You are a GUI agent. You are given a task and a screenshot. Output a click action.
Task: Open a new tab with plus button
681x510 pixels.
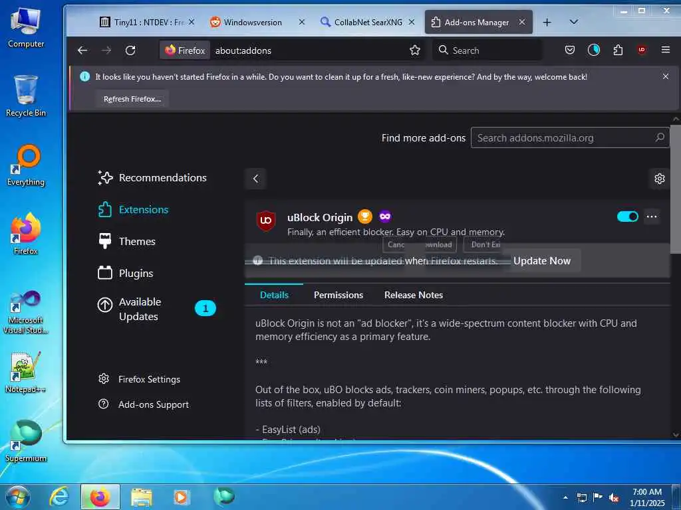[x=547, y=22]
